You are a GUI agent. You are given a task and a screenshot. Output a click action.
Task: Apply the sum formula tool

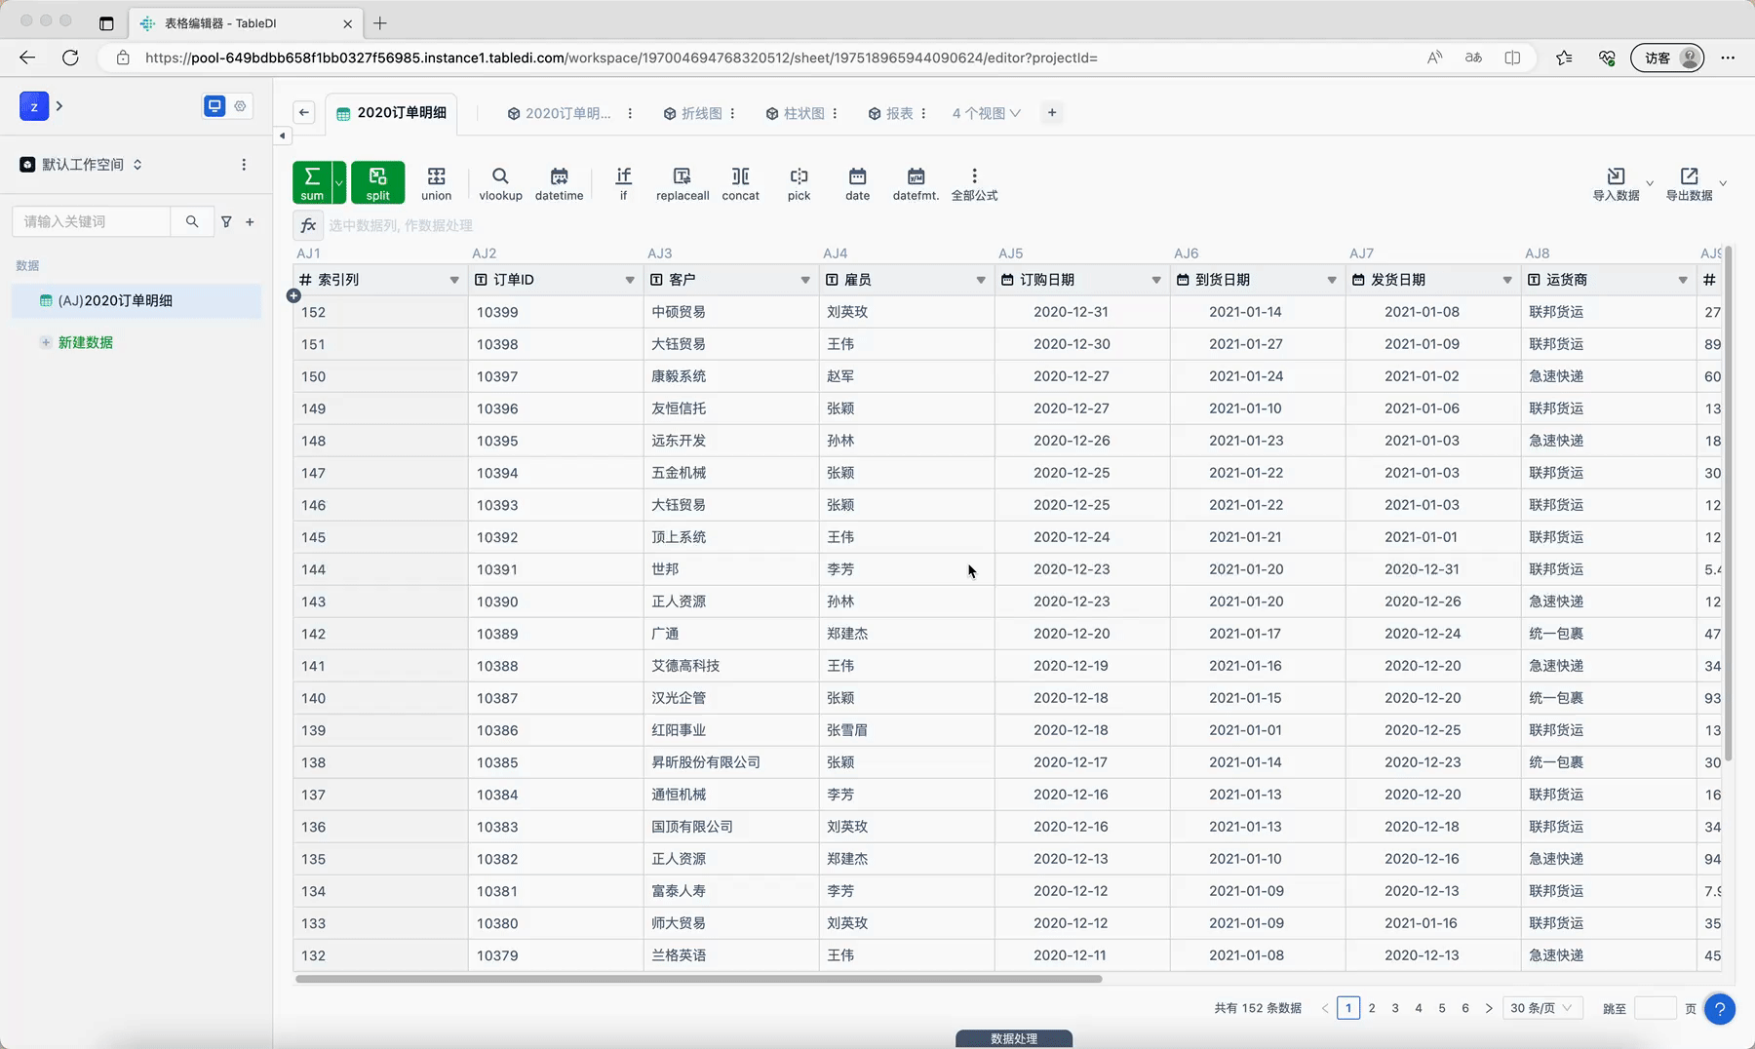pyautogui.click(x=312, y=182)
